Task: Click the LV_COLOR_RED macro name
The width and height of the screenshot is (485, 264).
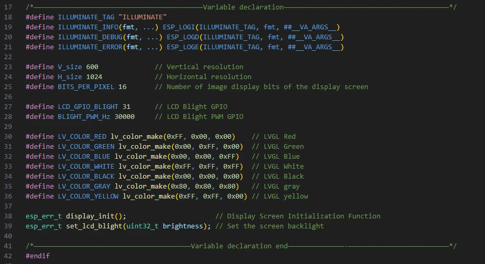Action: pyautogui.click(x=82, y=136)
